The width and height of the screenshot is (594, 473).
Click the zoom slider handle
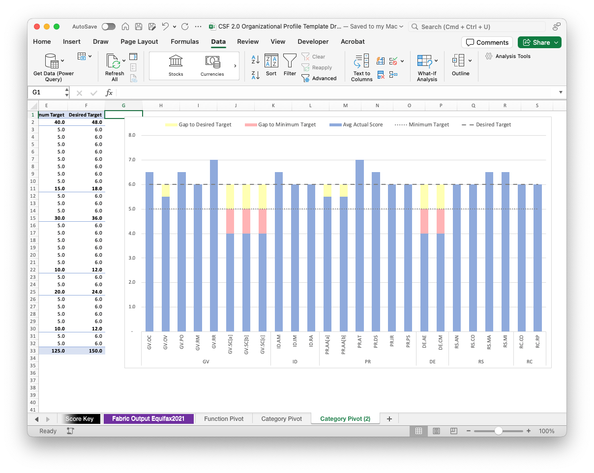pyautogui.click(x=499, y=431)
